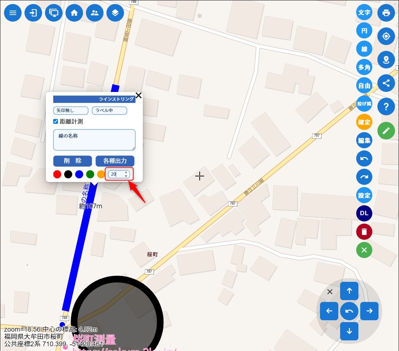Increase line width with up stepper arrow
Image resolution: width=399 pixels, height=351 pixels.
click(126, 172)
